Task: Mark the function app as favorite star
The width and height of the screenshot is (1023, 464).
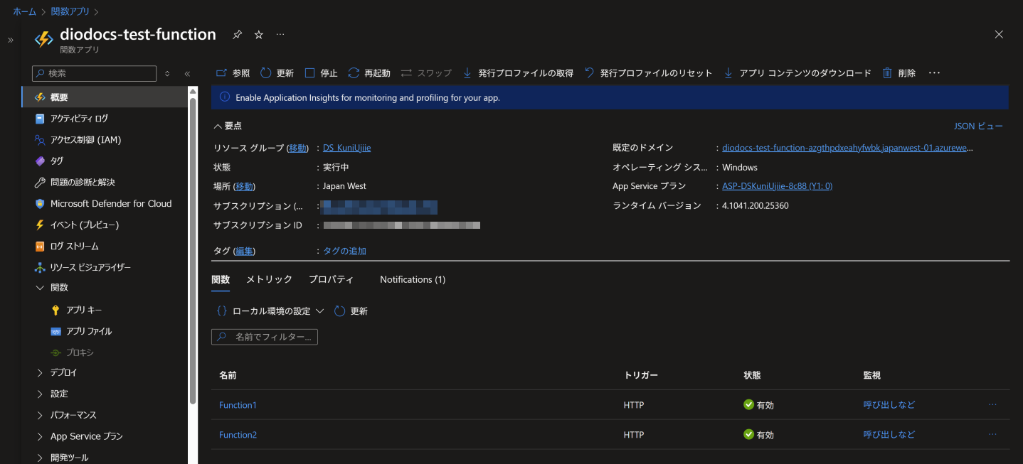Action: click(259, 34)
